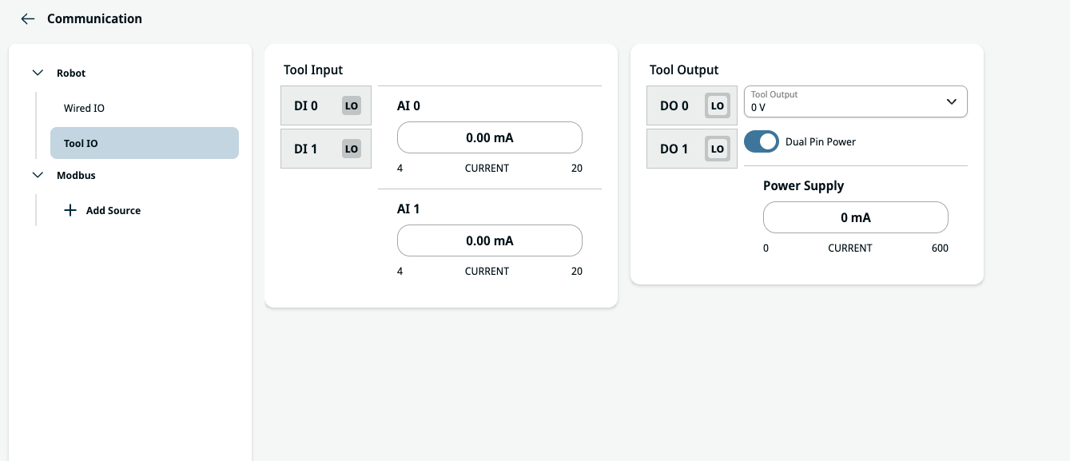Toggle the DO 0 output state
The height and width of the screenshot is (461, 1070).
click(x=717, y=105)
